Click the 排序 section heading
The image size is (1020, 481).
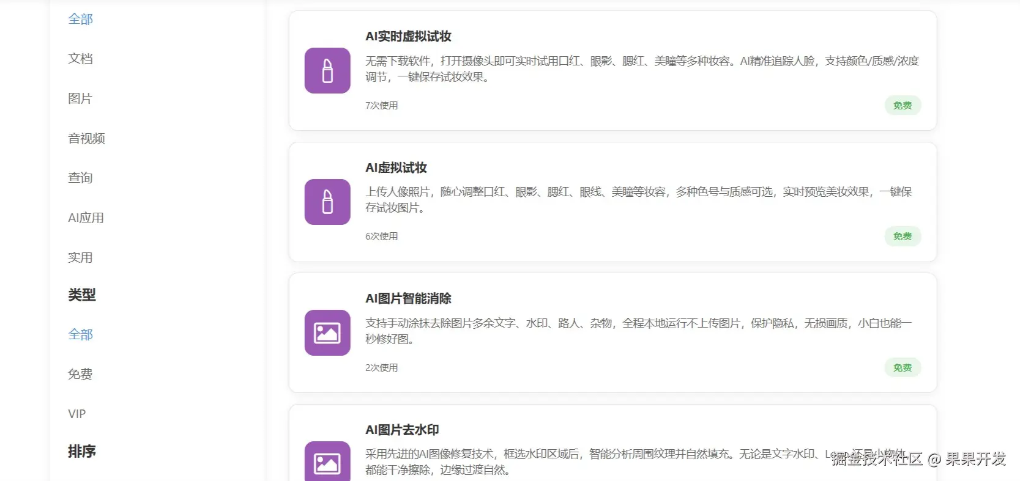pos(81,451)
